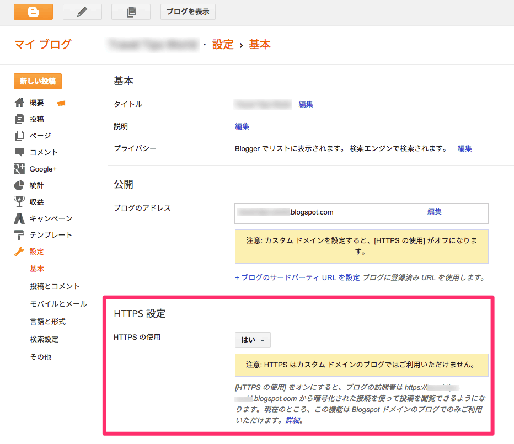This screenshot has width=514, height=444.
Task: Open the overview home icon in sidebar
Action: (x=19, y=103)
